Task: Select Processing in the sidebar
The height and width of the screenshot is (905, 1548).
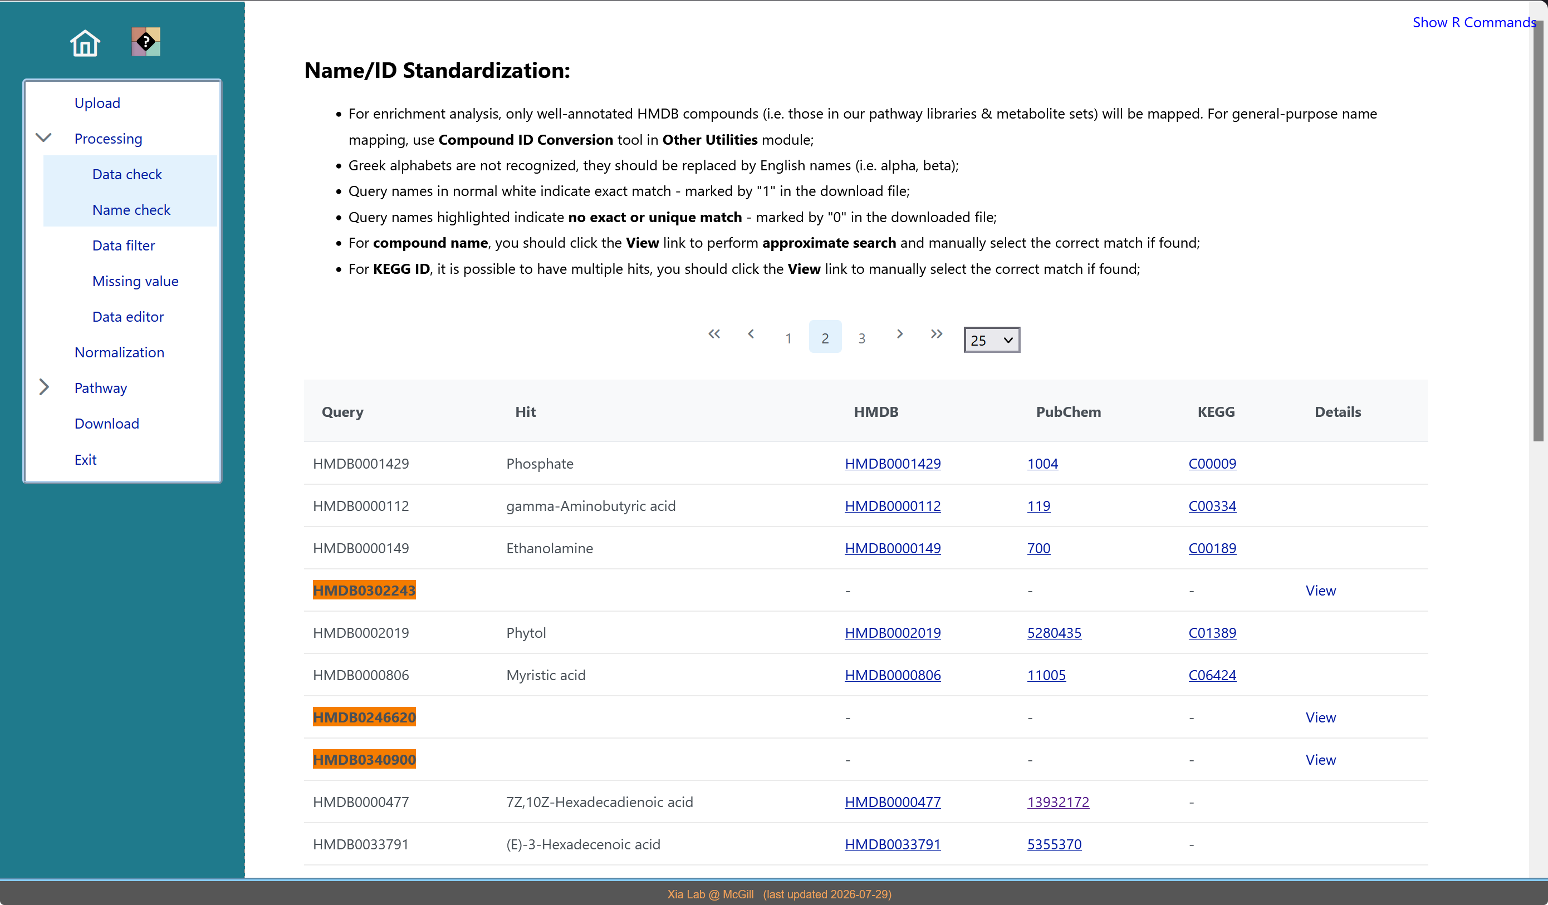Action: [x=108, y=138]
